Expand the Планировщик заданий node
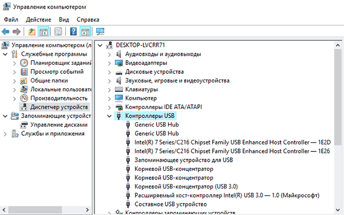344x215 pixels. pos(14,63)
